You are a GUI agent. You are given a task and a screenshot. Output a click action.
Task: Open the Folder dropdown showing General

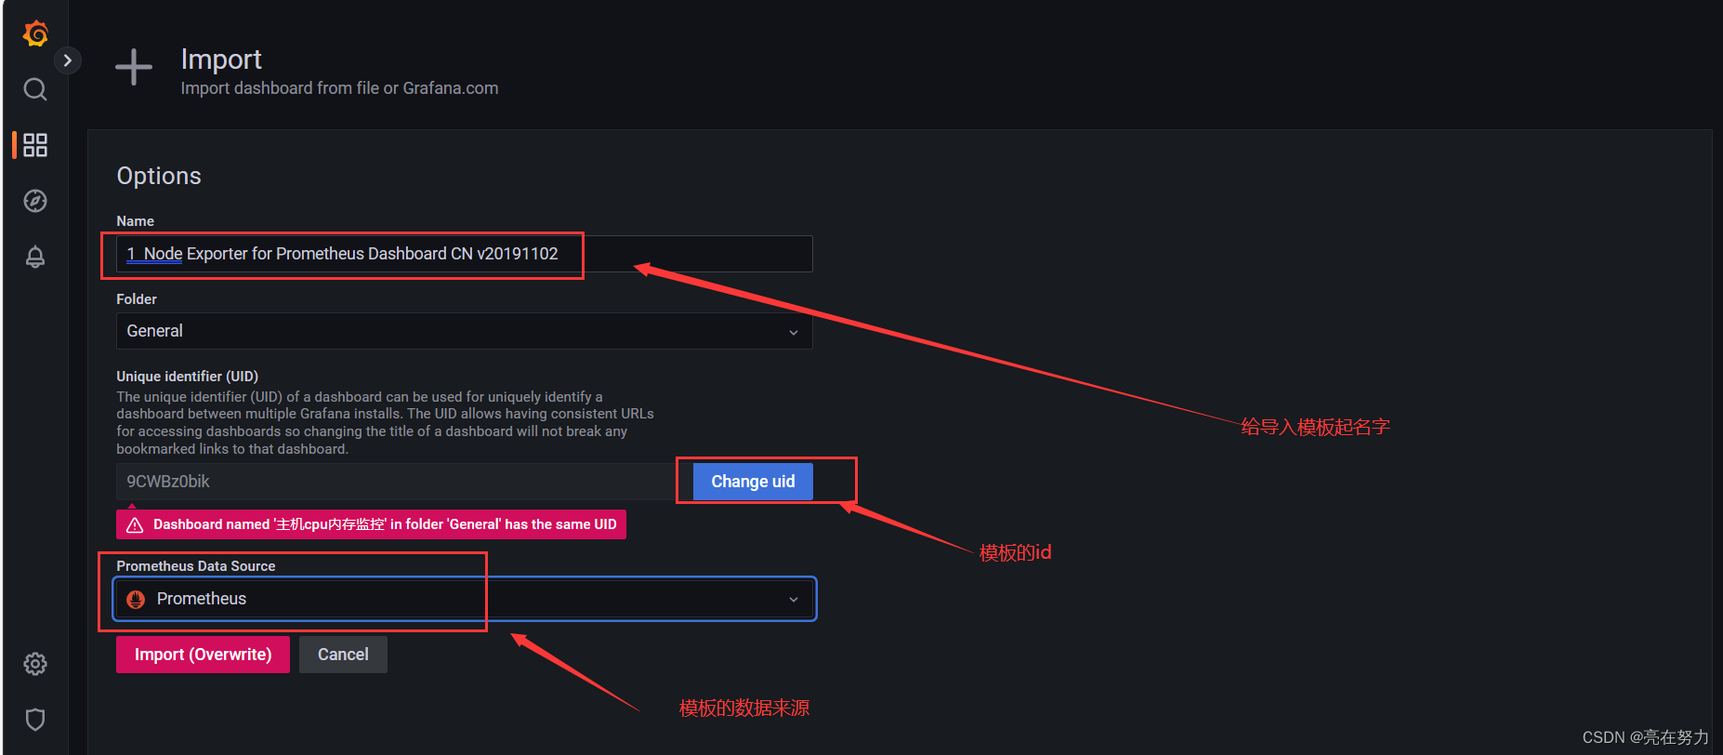pos(464,331)
